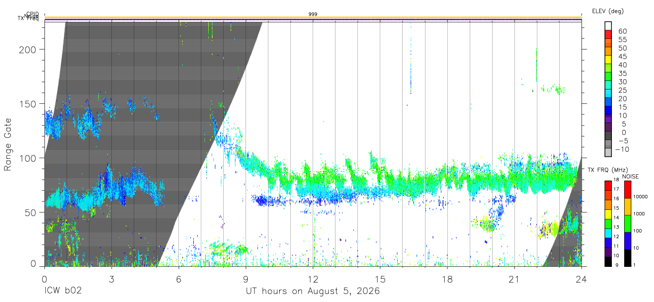
Task: Click the yellow 40–45 degree elevation swatch
Action: coord(608,60)
